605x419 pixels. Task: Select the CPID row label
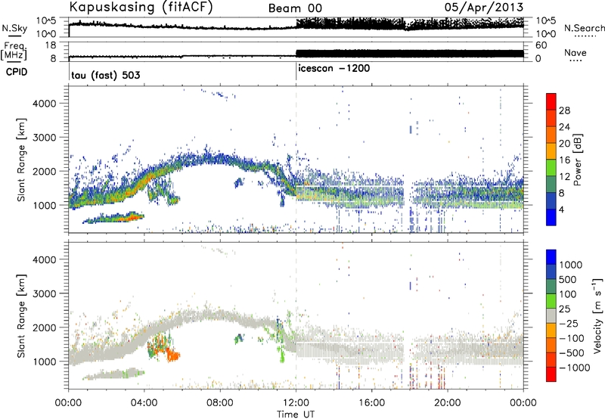coord(17,72)
